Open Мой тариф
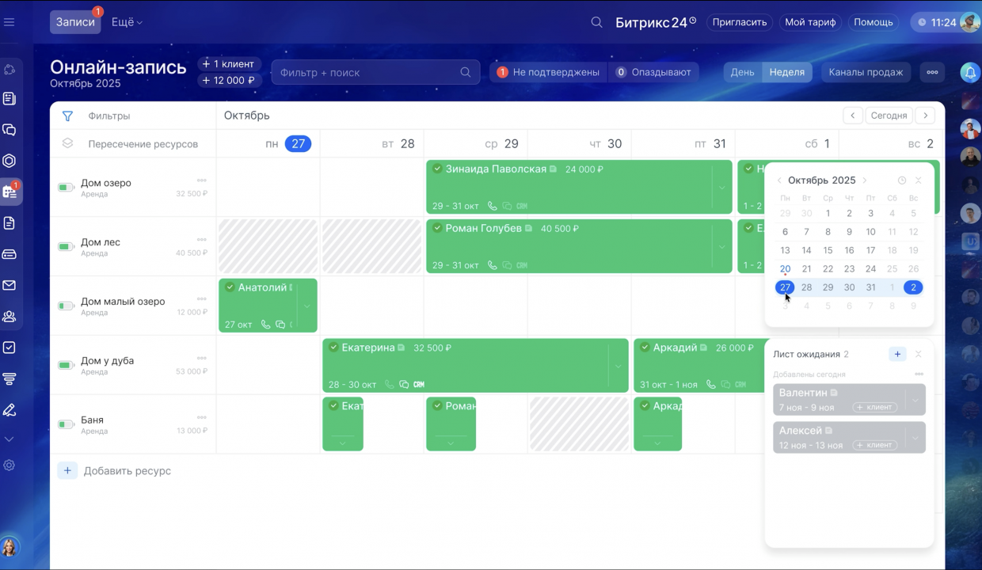This screenshot has height=570, width=982. pos(810,22)
